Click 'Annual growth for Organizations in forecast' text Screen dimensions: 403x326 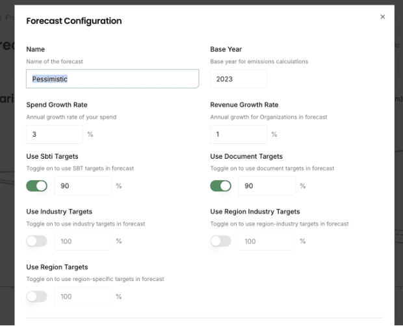pos(268,117)
